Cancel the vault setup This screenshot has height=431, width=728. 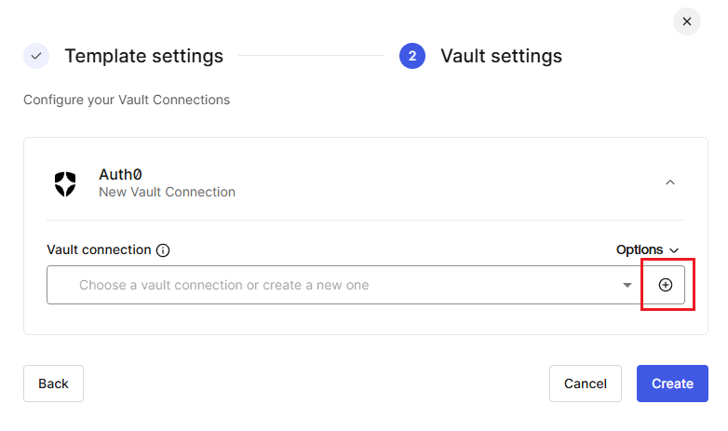click(x=586, y=384)
